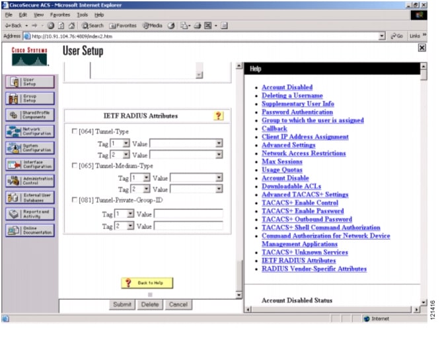This screenshot has width=444, height=344.
Task: Open the Help menu
Action: 99,15
